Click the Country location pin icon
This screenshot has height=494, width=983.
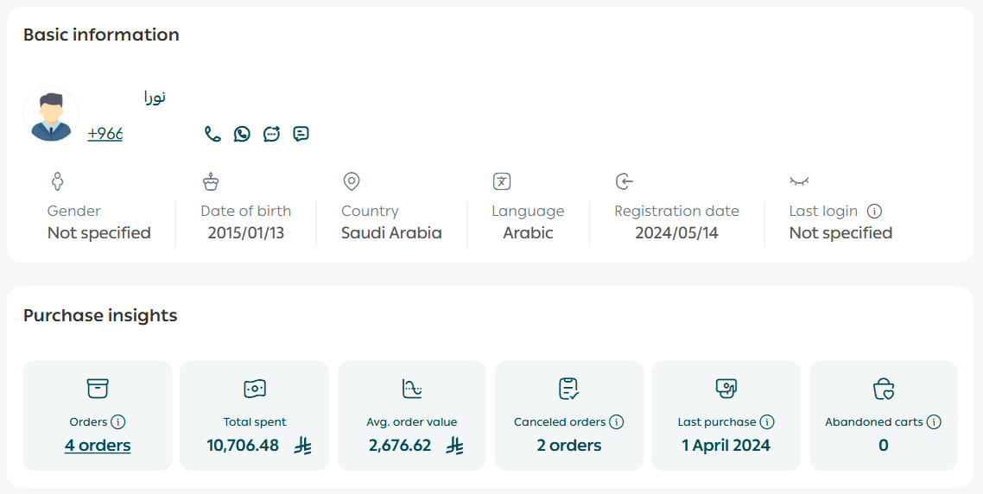click(352, 181)
